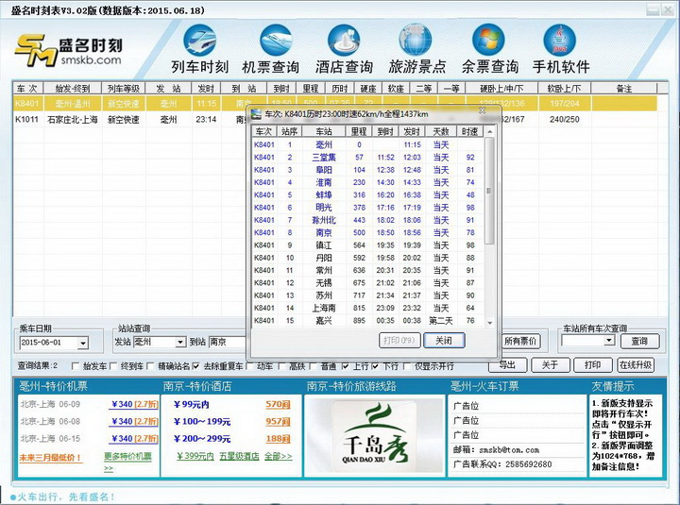This screenshot has height=505, width=680.
Task: Click scroll-down arrow in popup list
Action: pos(489,323)
